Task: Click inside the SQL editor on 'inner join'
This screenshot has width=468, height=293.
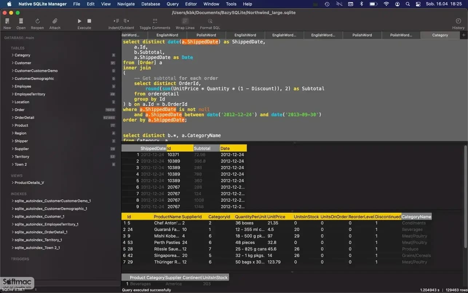Action: [137, 68]
